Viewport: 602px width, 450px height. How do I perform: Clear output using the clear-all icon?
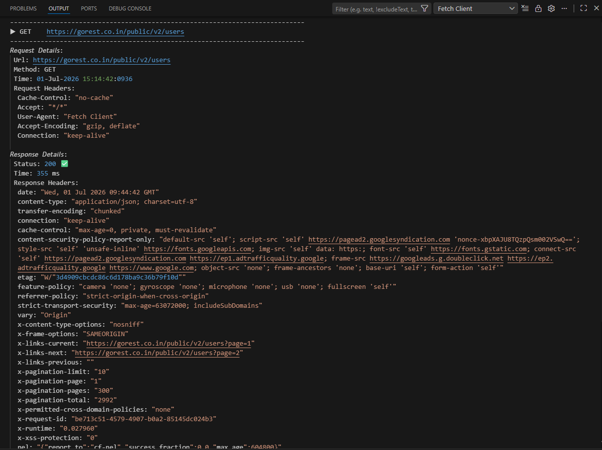click(525, 8)
